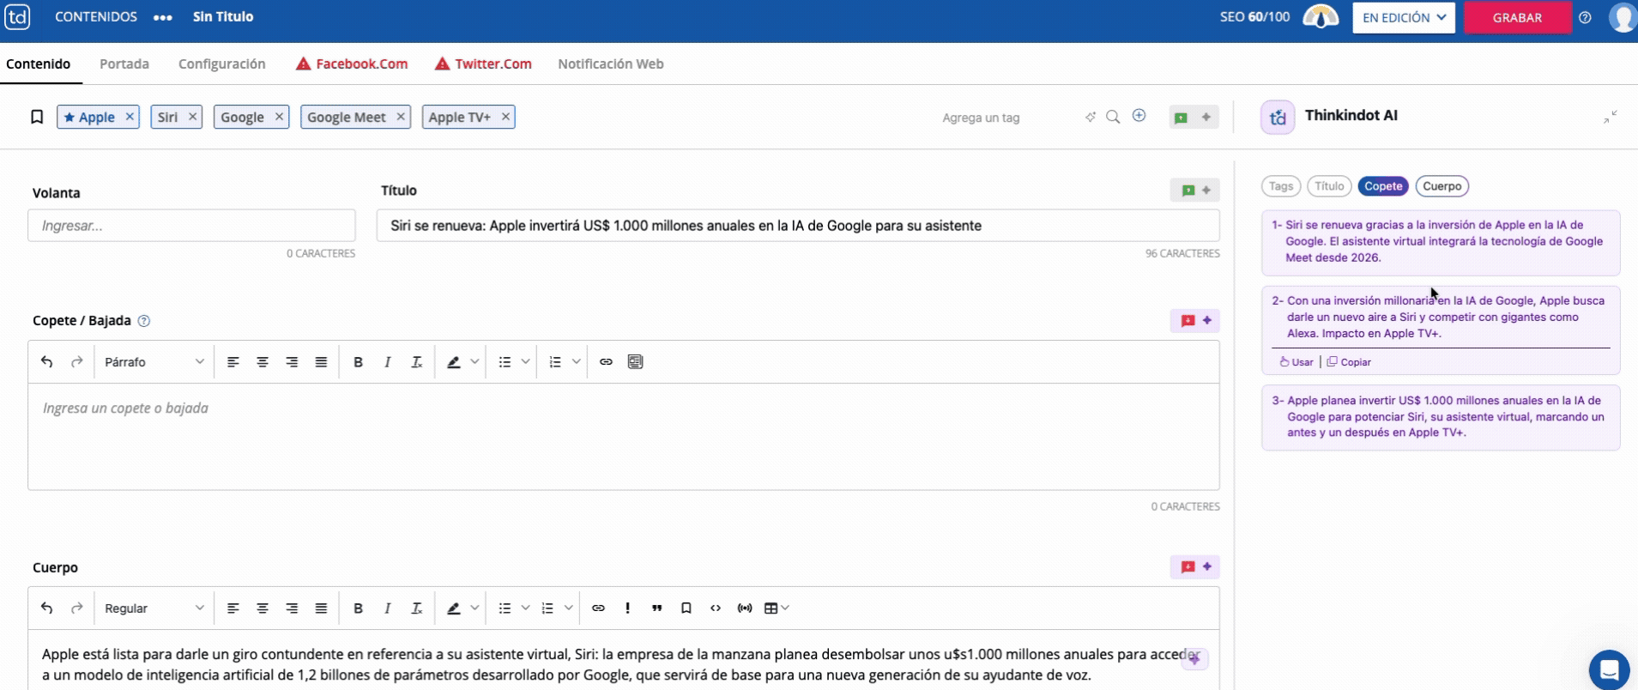Open the Facebook.Com tab
Screen dimensions: 1638x690
[352, 64]
